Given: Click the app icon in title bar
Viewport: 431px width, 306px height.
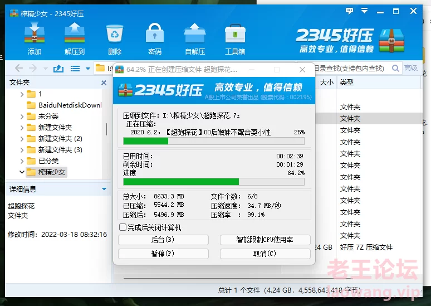Looking at the screenshot, I should coord(14,13).
